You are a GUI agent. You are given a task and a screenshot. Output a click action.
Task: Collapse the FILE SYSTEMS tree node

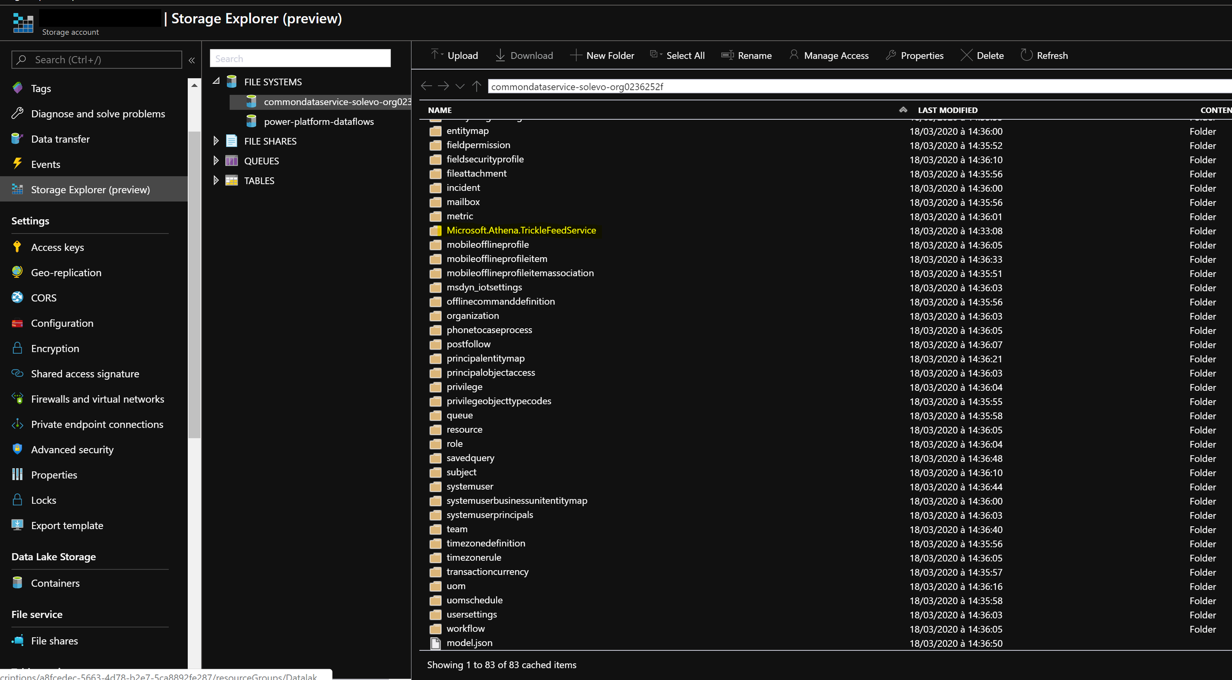[216, 81]
